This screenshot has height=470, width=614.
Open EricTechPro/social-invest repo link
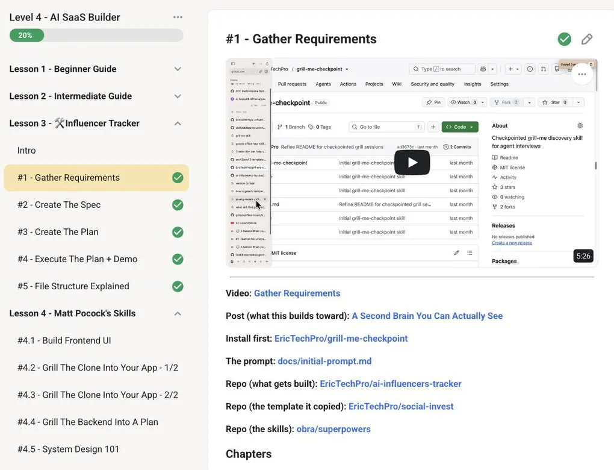(x=401, y=407)
